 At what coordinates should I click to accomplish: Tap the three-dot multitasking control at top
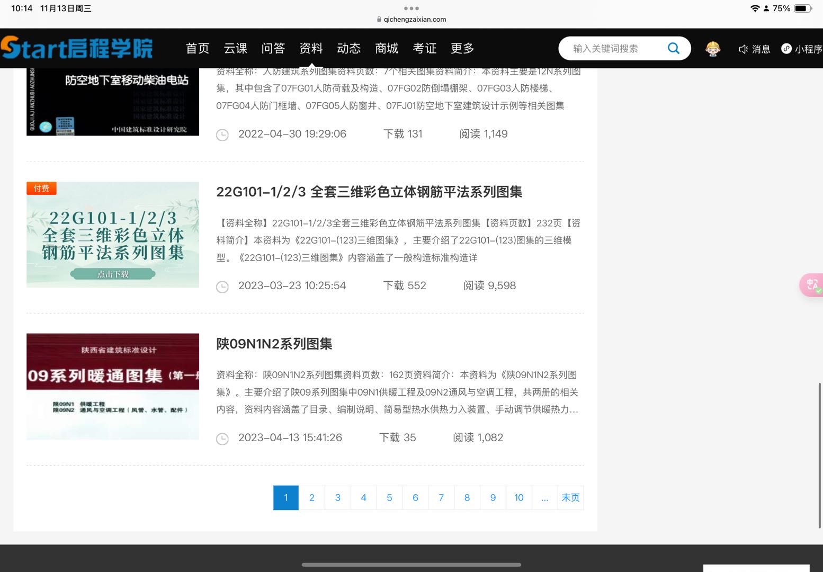click(x=411, y=8)
